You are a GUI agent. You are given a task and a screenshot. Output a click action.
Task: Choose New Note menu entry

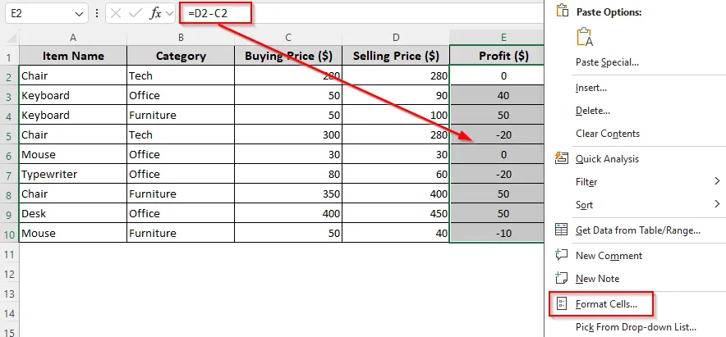[597, 279]
